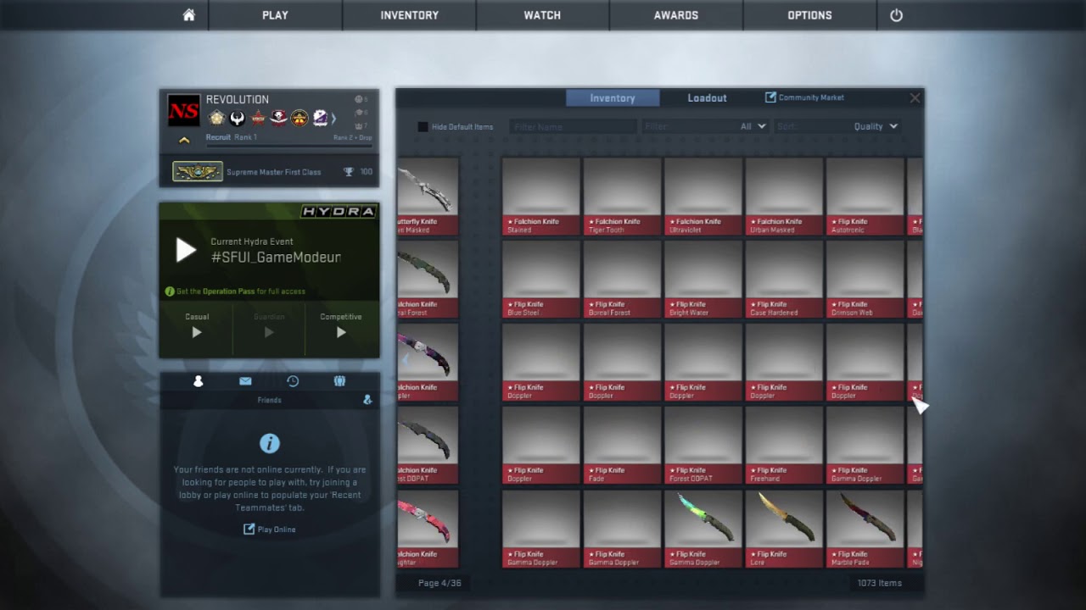Open the AWARDS menu
The width and height of the screenshot is (1086, 610).
click(676, 15)
